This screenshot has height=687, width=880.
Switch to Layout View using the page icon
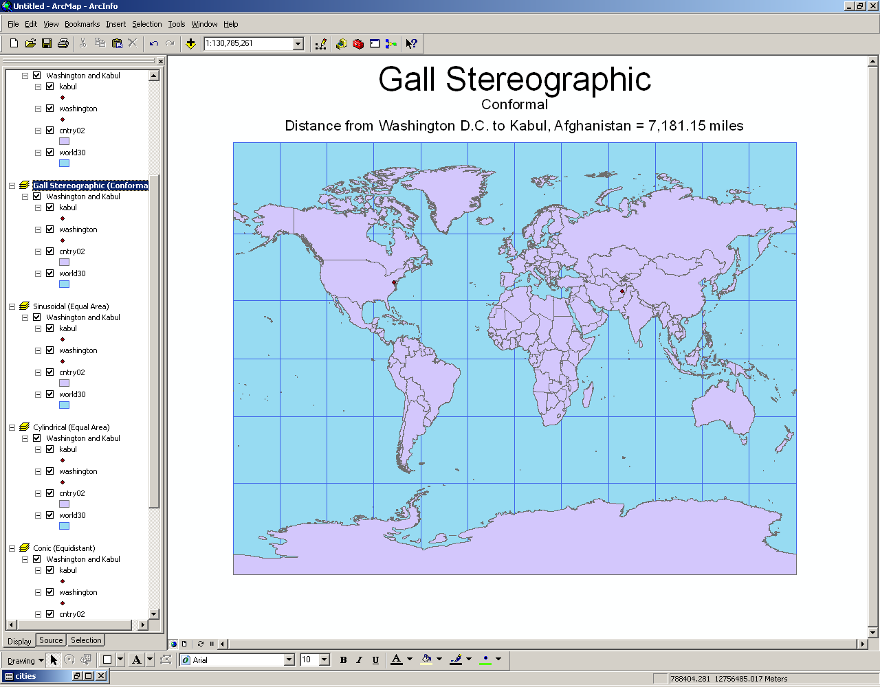[x=184, y=644]
